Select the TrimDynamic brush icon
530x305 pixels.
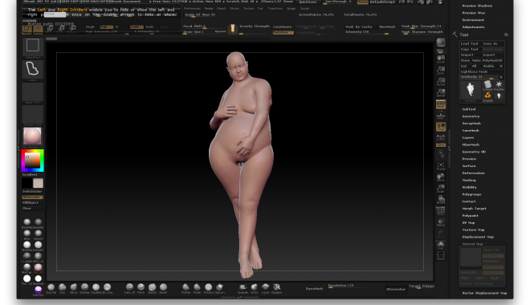[208, 288]
